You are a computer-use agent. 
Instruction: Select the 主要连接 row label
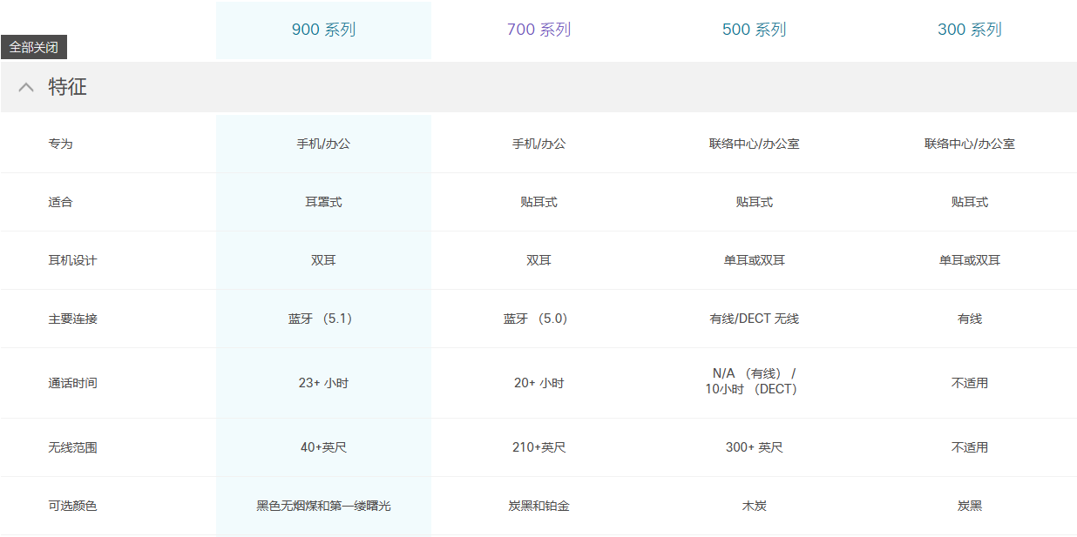[72, 319]
